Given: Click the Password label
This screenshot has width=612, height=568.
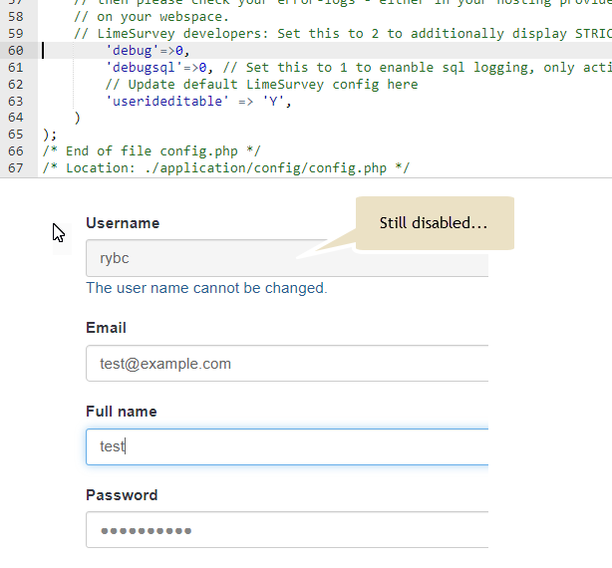Looking at the screenshot, I should pos(122,495).
